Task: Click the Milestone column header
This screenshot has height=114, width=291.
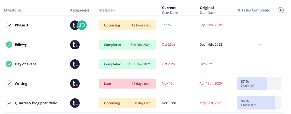Action: 12,10
